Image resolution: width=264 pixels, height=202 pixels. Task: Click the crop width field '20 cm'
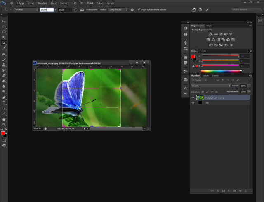pyautogui.click(x=47, y=10)
